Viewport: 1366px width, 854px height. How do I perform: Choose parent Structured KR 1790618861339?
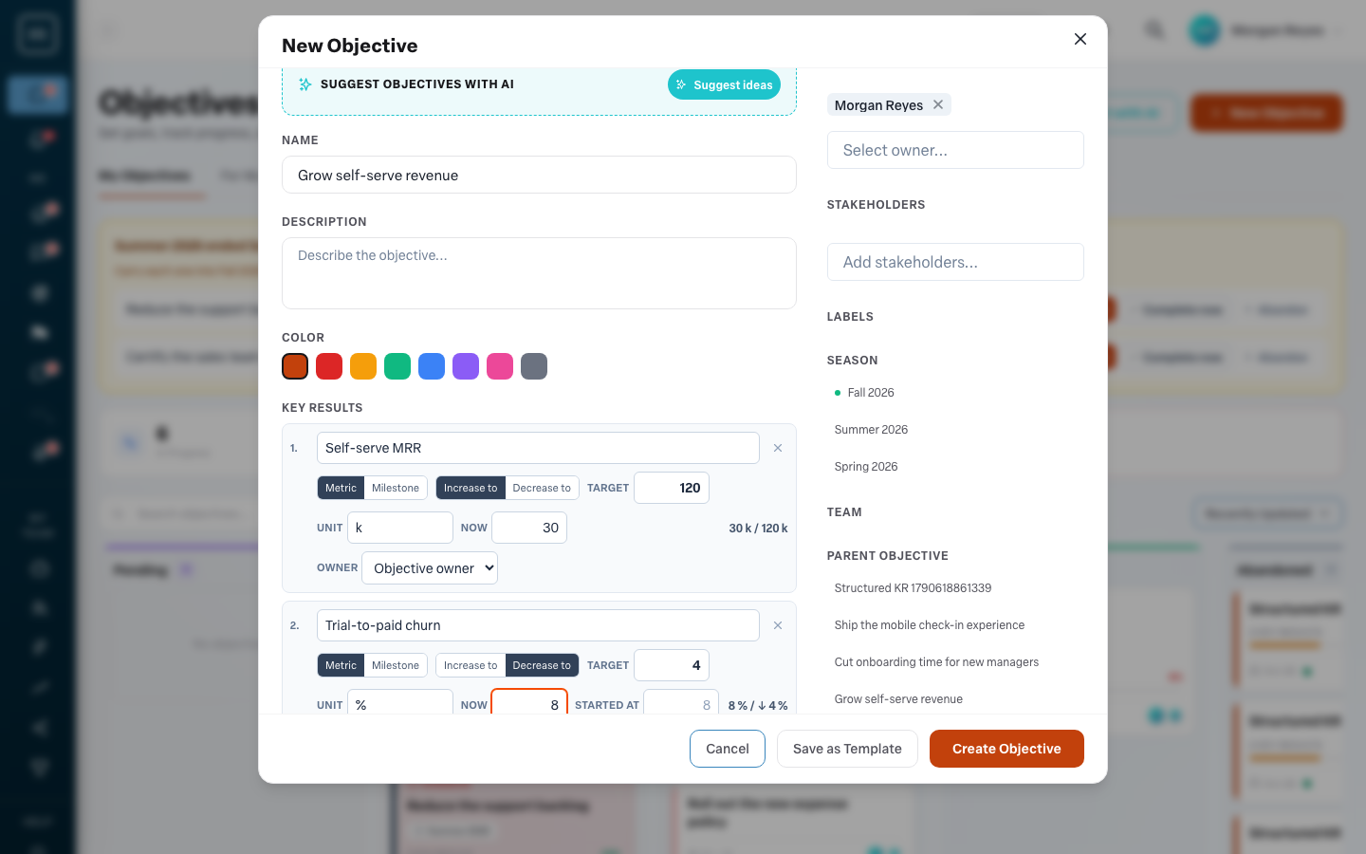[955, 588]
